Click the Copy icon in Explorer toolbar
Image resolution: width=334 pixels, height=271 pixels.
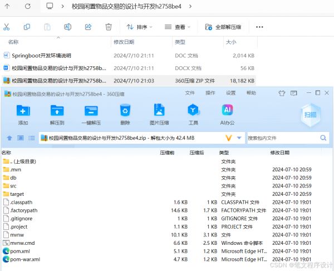(x=27, y=27)
